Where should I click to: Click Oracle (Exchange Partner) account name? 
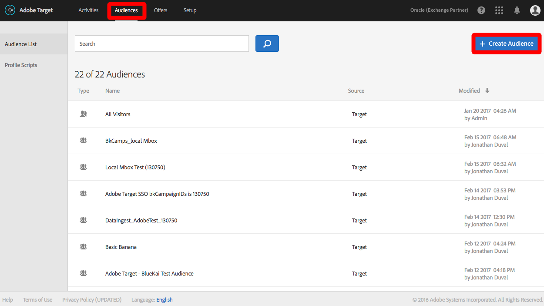[x=439, y=10]
